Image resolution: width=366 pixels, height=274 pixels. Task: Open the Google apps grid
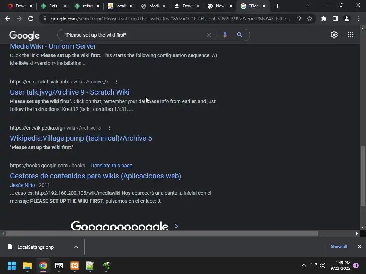tap(351, 35)
